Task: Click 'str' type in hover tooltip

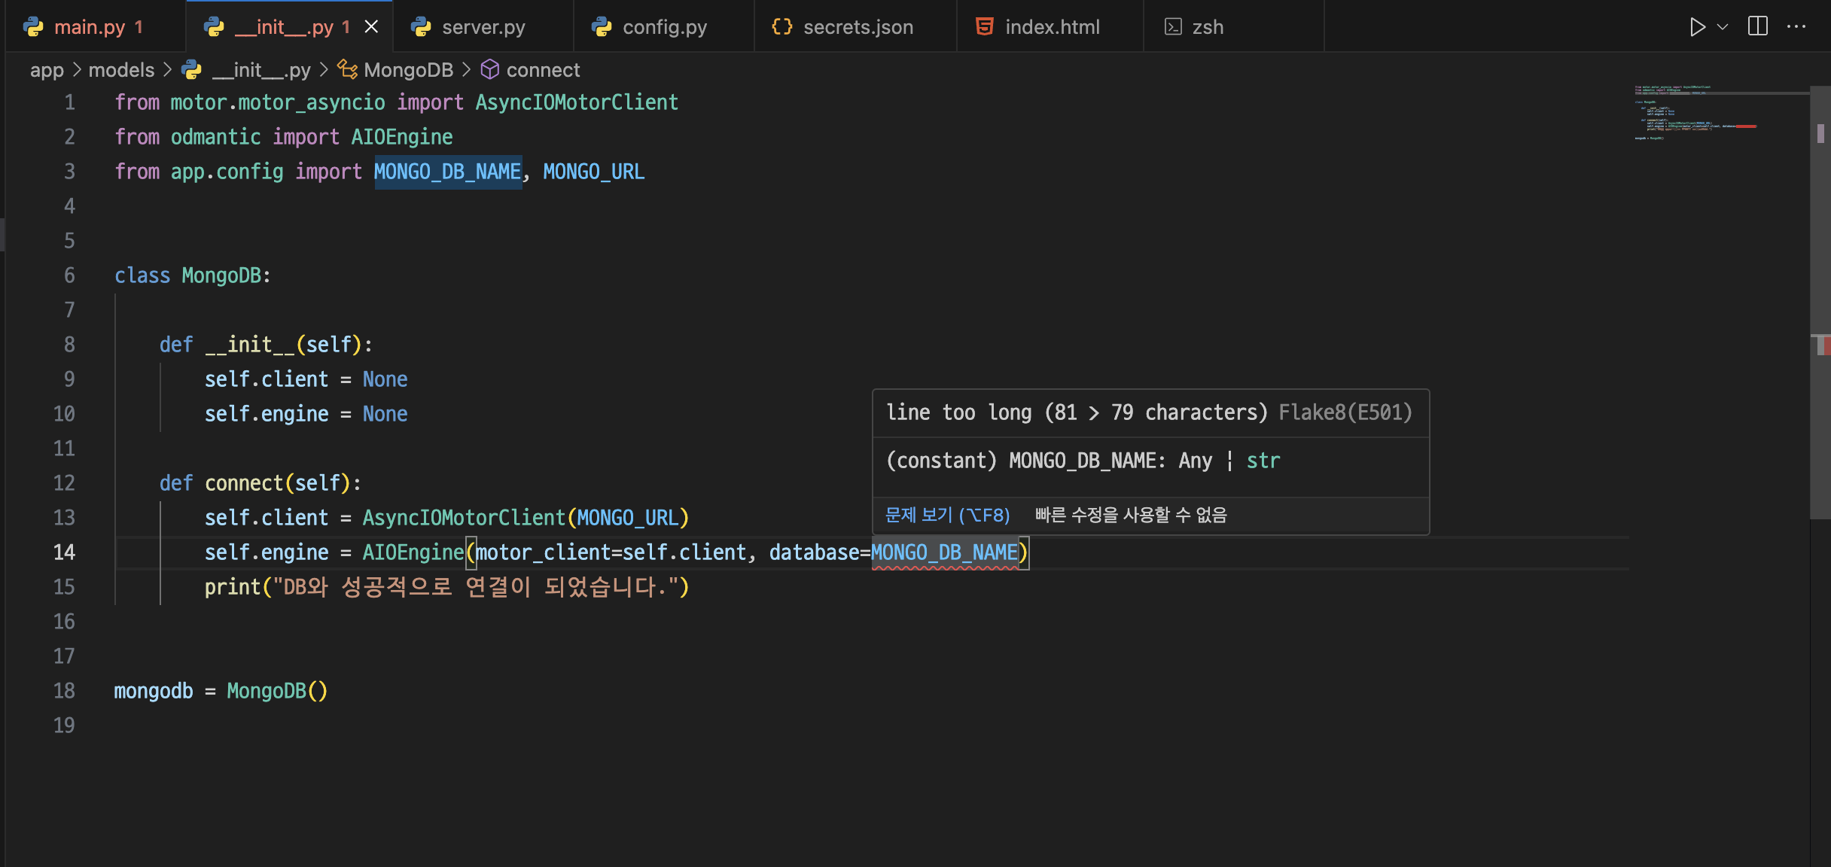Action: tap(1263, 461)
